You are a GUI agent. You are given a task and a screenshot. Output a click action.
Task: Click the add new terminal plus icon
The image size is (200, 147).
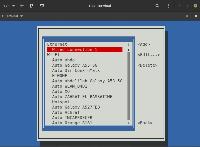point(22,6)
